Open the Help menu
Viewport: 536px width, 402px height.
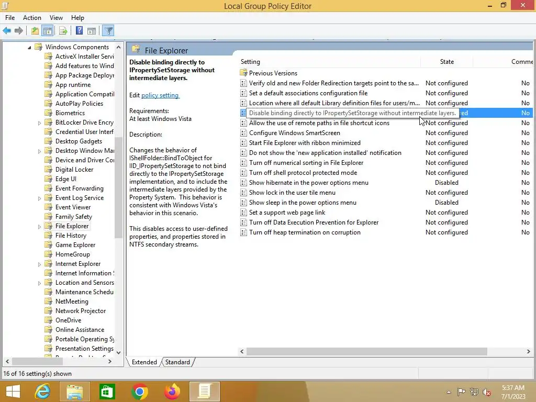pos(77,18)
